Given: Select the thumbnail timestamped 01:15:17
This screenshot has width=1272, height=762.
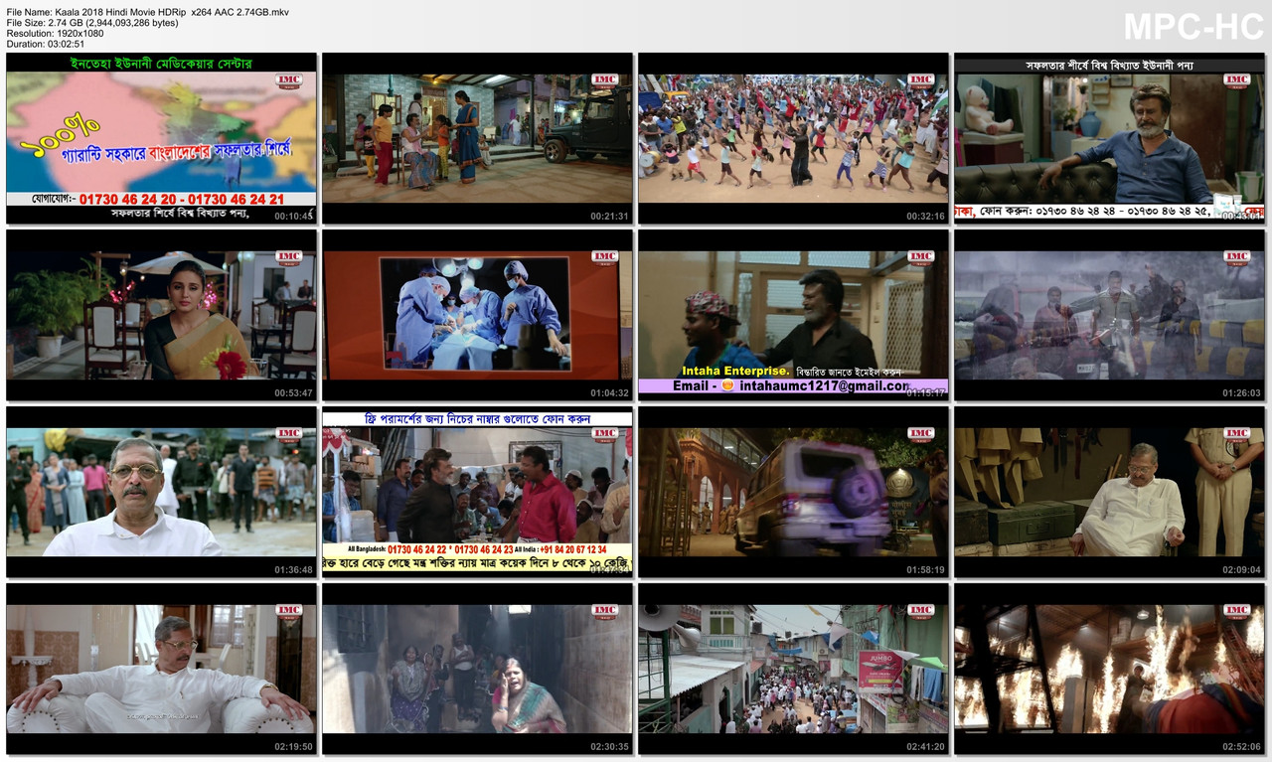Looking at the screenshot, I should (x=793, y=315).
